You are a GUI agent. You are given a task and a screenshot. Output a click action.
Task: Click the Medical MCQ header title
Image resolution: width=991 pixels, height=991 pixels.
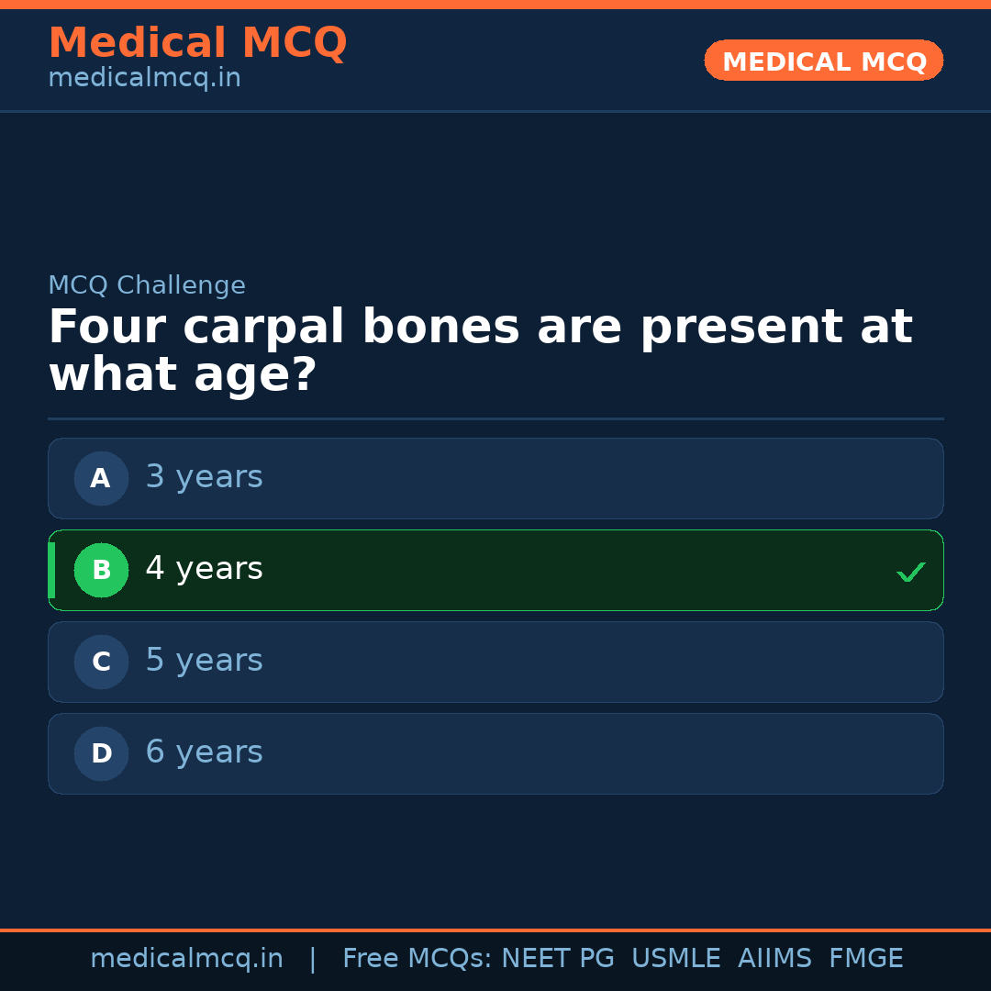coord(197,43)
